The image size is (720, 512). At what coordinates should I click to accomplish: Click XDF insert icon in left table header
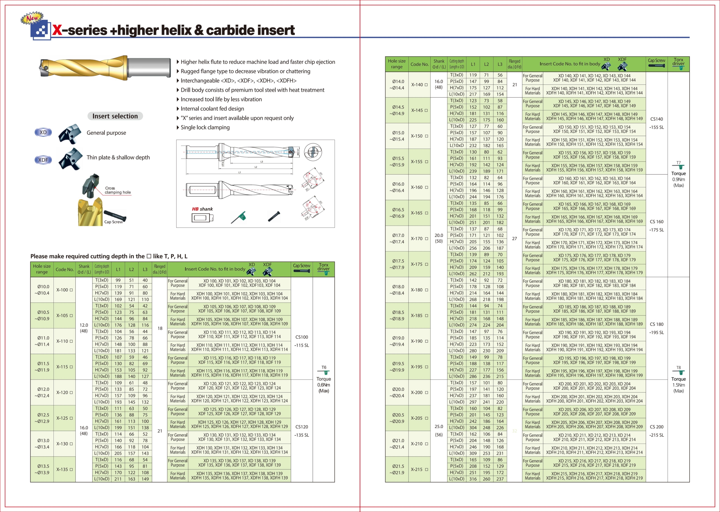[267, 271]
